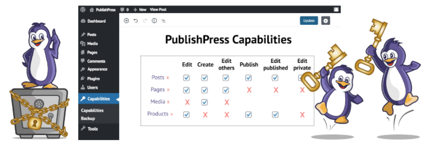The height and width of the screenshot is (142, 430).
Task: Open Capabilities submenu link
Action: point(92,110)
